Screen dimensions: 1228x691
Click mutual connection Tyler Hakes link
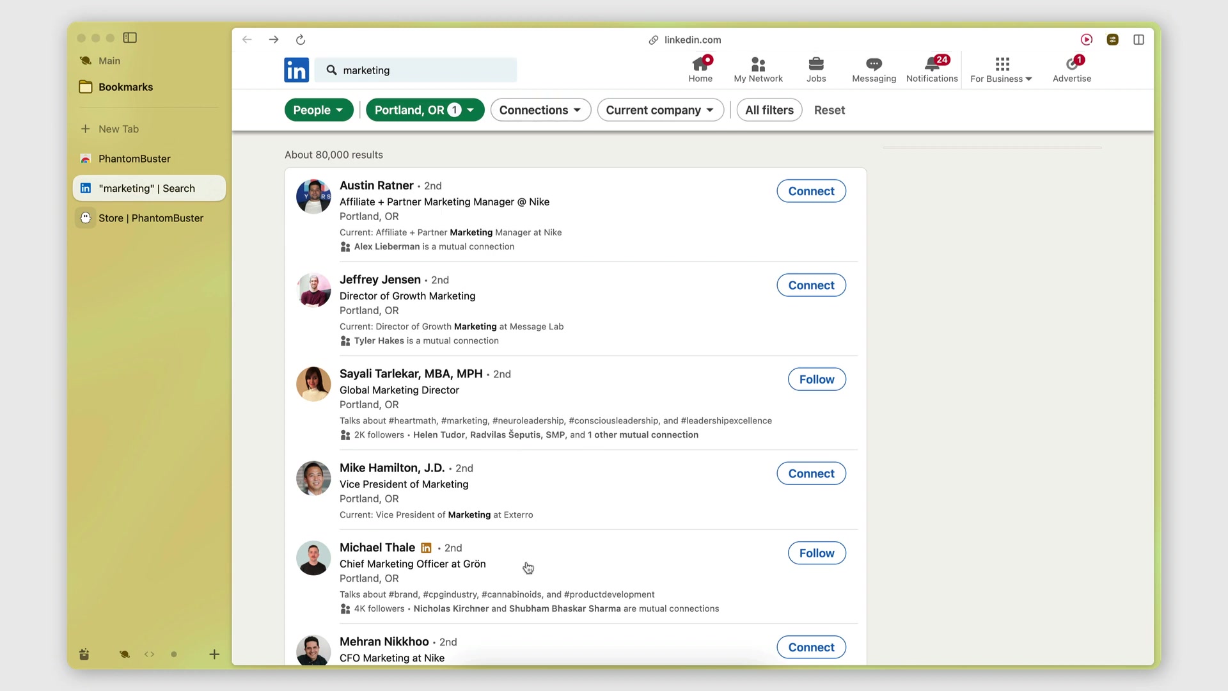coord(379,340)
